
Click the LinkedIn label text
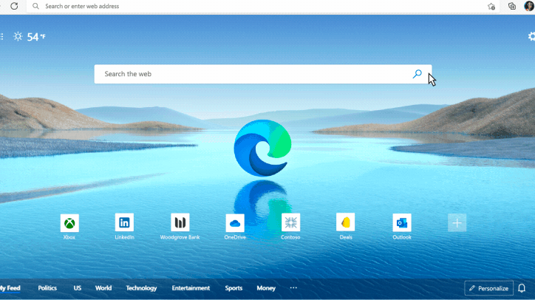coord(124,237)
